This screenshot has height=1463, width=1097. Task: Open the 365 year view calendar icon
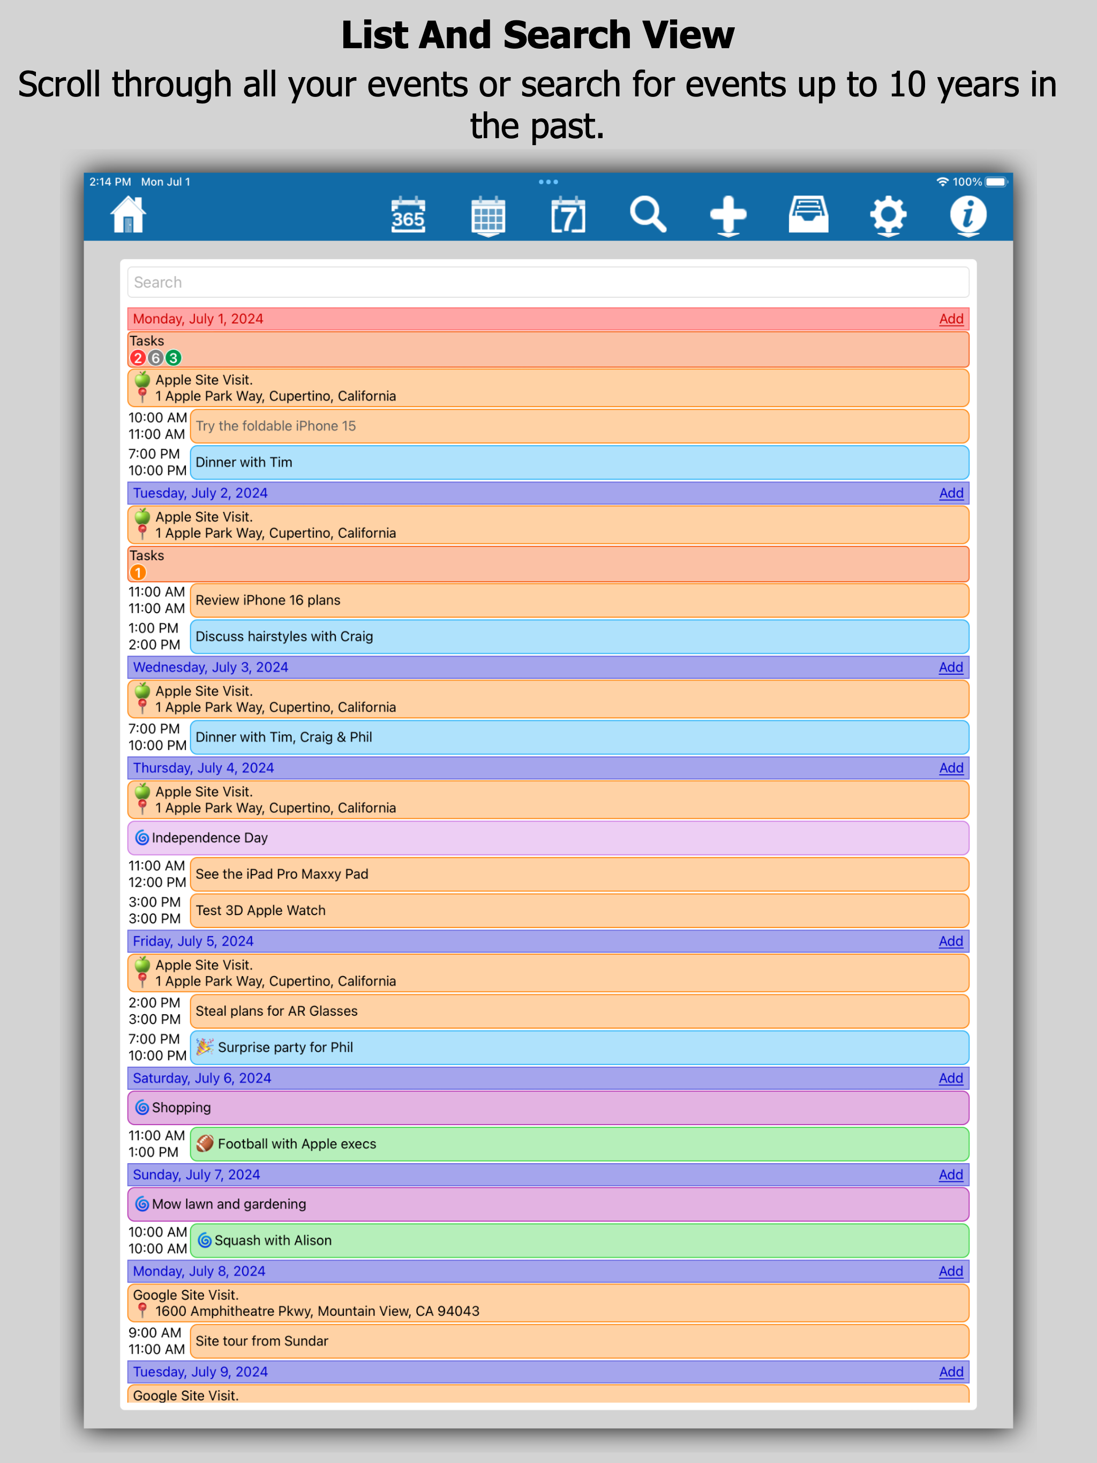click(408, 215)
